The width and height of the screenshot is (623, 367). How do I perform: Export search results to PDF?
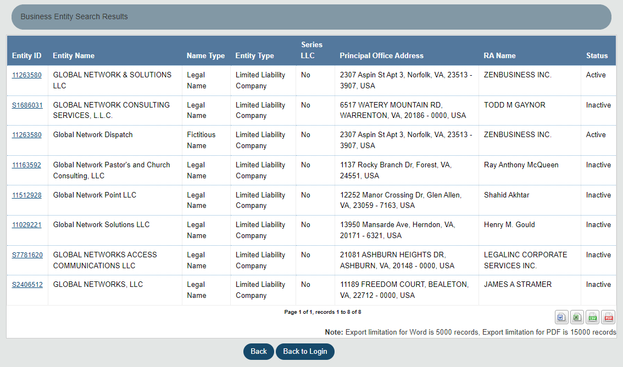(x=608, y=317)
